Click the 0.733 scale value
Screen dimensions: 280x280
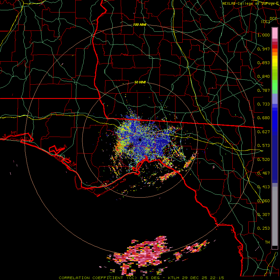pos(264,104)
